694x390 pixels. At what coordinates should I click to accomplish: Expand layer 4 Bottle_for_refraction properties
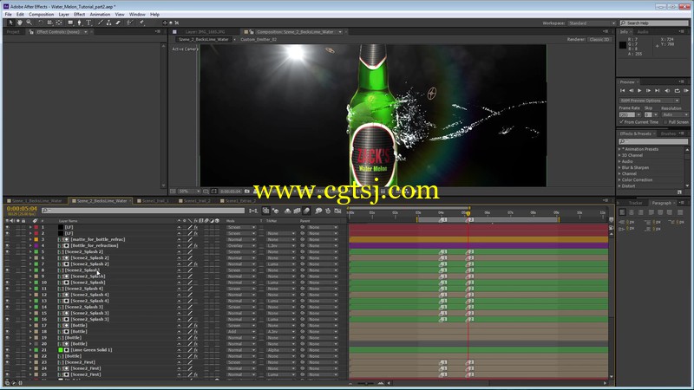[30, 245]
